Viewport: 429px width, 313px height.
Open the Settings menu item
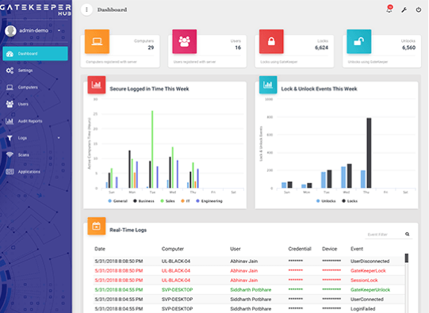pyautogui.click(x=36, y=71)
